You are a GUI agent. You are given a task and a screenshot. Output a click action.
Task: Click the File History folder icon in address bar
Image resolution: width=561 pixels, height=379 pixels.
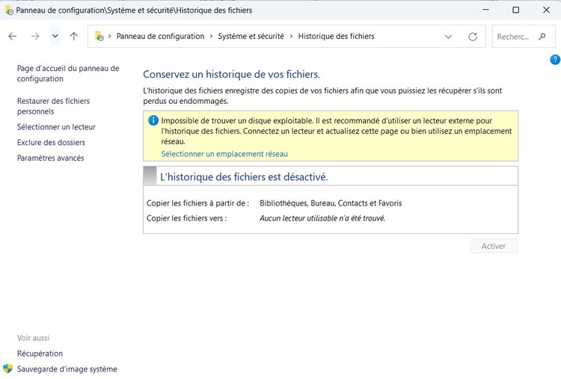(99, 36)
